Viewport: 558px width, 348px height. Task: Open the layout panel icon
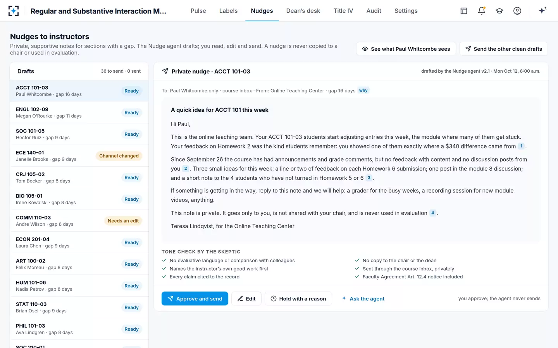(464, 11)
